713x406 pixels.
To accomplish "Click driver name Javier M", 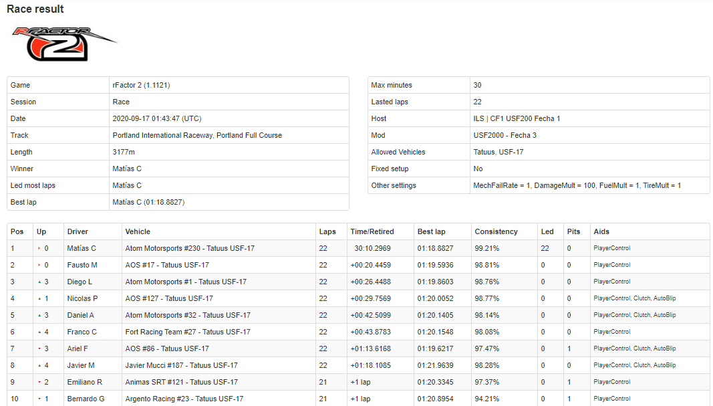I will coord(81,365).
